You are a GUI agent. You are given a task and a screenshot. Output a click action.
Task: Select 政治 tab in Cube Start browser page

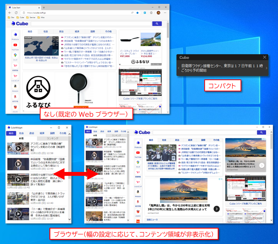coord(61,31)
